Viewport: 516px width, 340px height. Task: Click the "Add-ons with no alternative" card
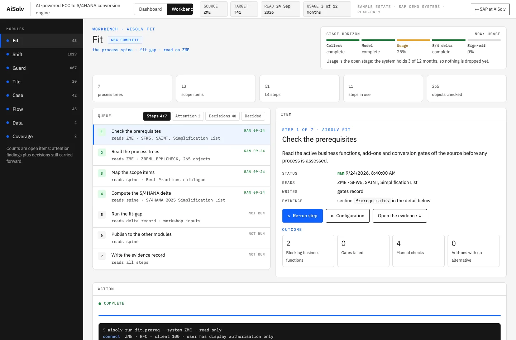[474, 251]
